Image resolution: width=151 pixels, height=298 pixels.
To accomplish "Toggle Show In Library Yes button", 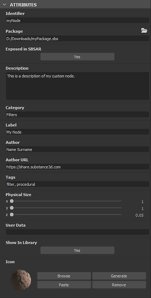I will [x=77, y=250].
